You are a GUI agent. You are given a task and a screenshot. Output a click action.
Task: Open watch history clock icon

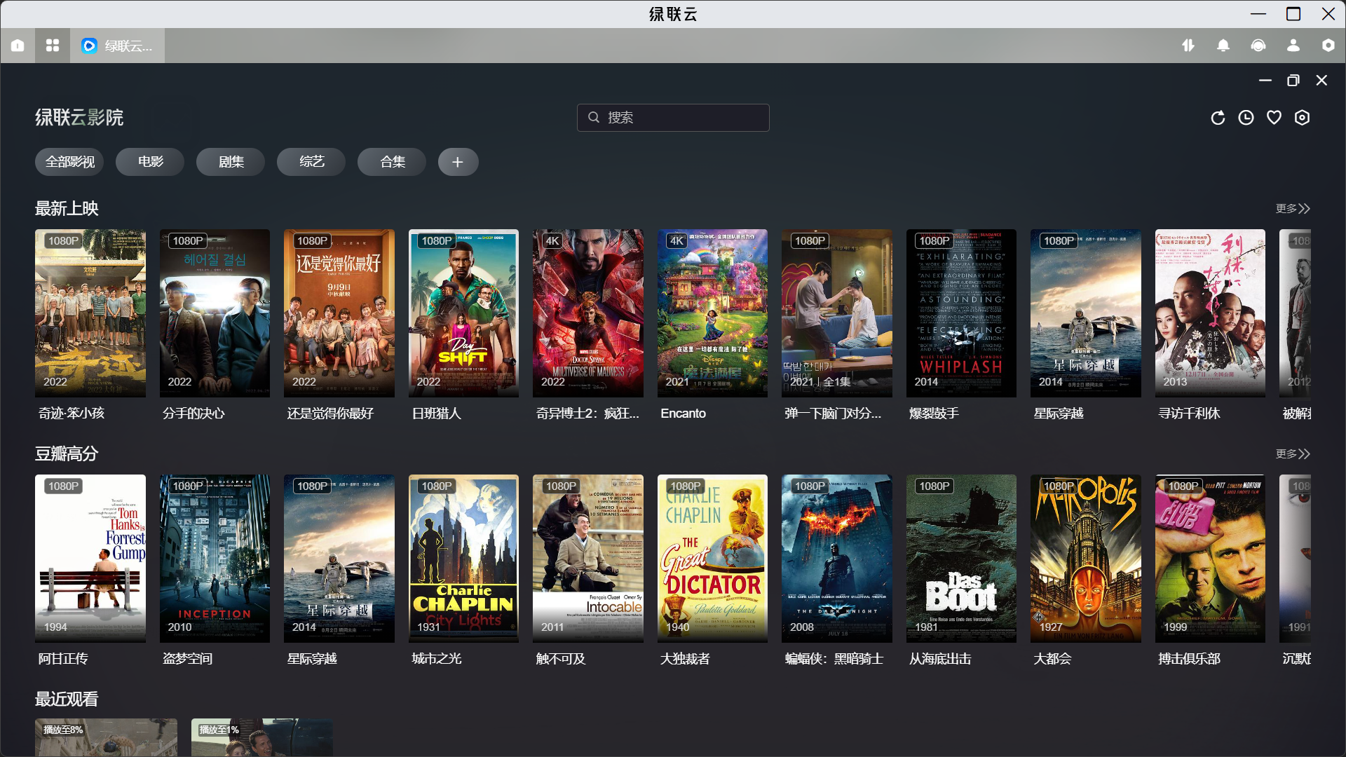1246,118
